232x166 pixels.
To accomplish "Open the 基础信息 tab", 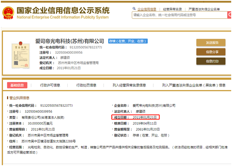I will click(17, 85).
